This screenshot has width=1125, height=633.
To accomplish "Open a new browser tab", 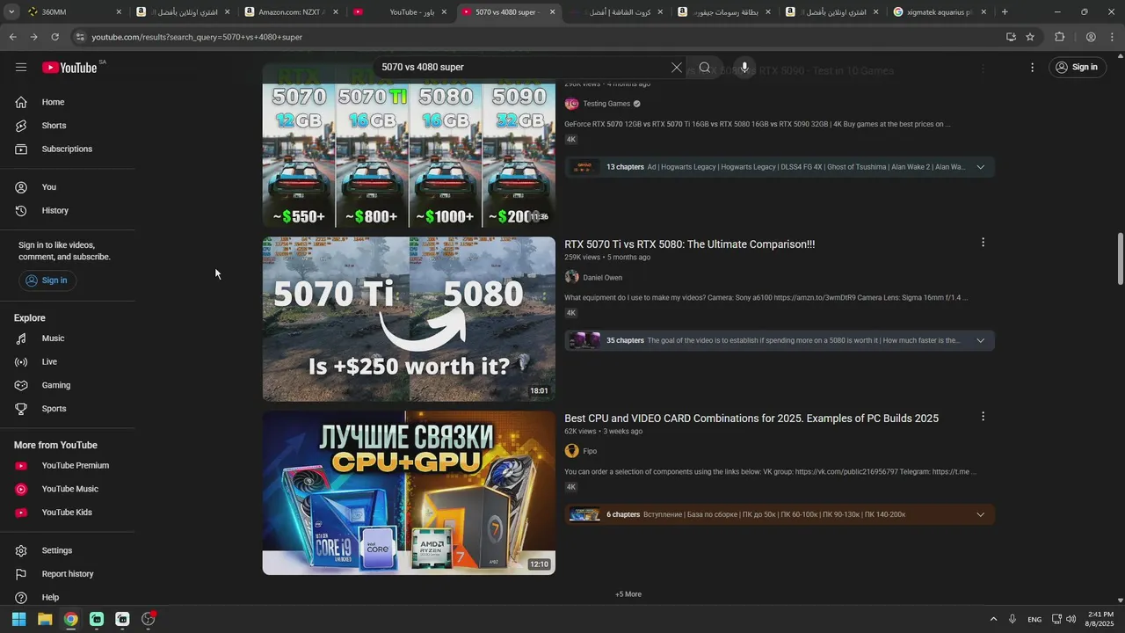I will 1005,12.
